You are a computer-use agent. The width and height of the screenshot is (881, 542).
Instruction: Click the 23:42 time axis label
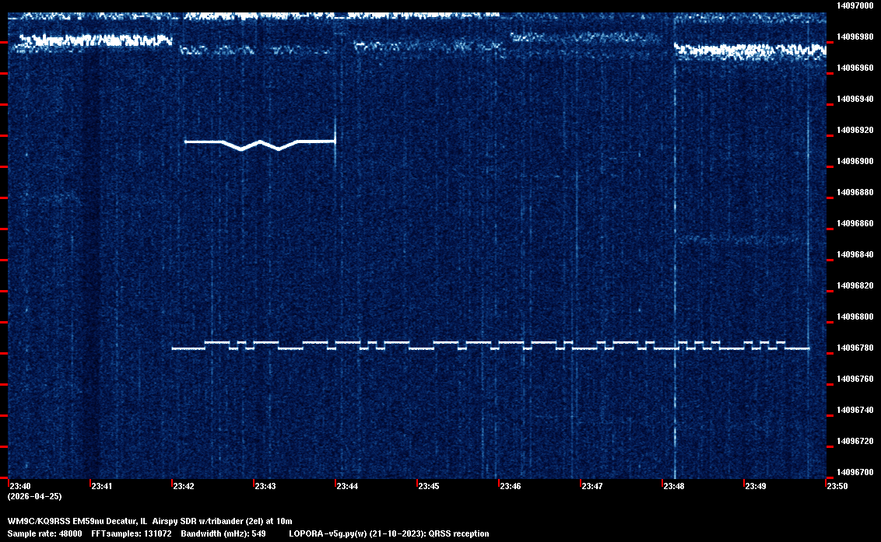tap(183, 487)
